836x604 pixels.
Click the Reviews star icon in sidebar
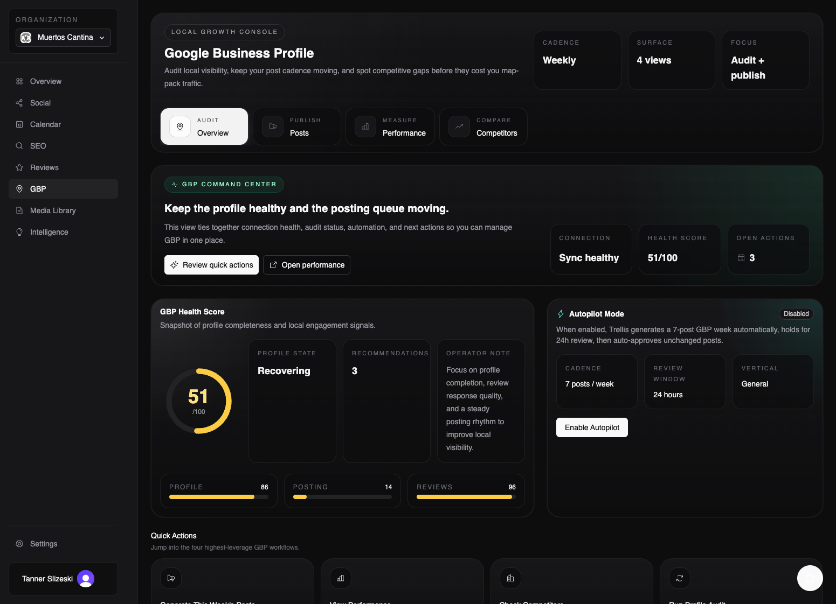(19, 167)
